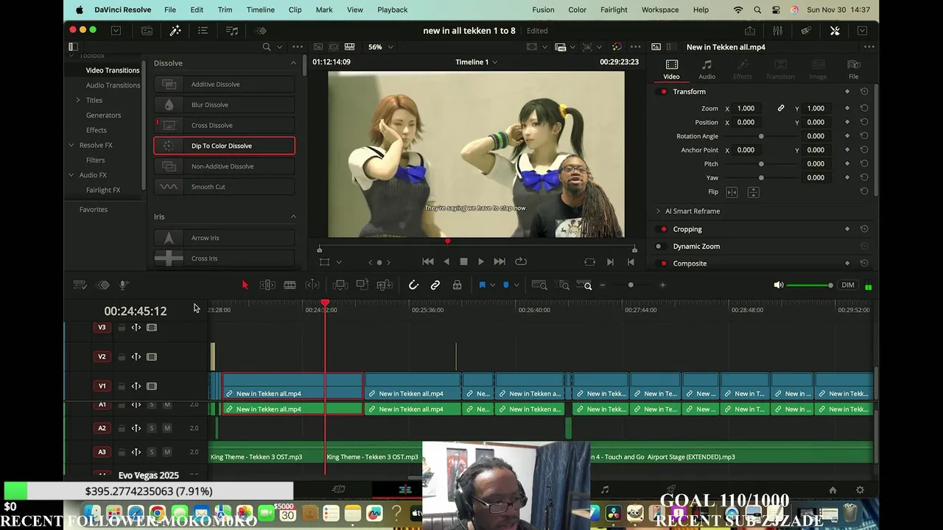Expand the Titles tree item
Viewport: 943px width, 530px height.
pos(78,100)
